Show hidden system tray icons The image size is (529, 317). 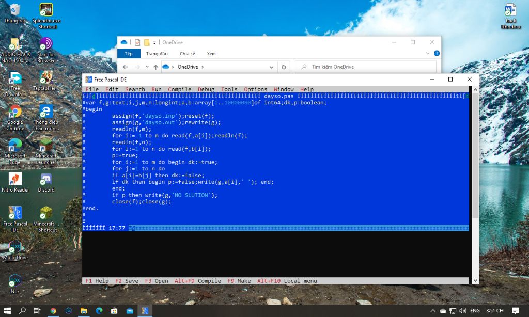coord(433,311)
